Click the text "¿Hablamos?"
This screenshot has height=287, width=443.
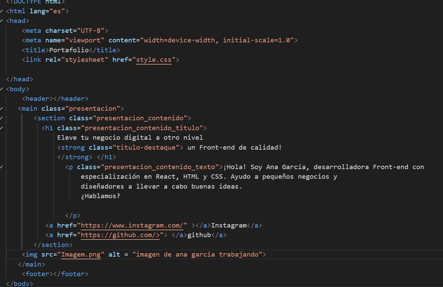click(100, 196)
